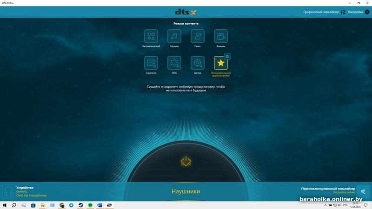This screenshot has width=372, height=209.
Task: Open the graphic equalizer sliders icon
Action: (x=343, y=12)
